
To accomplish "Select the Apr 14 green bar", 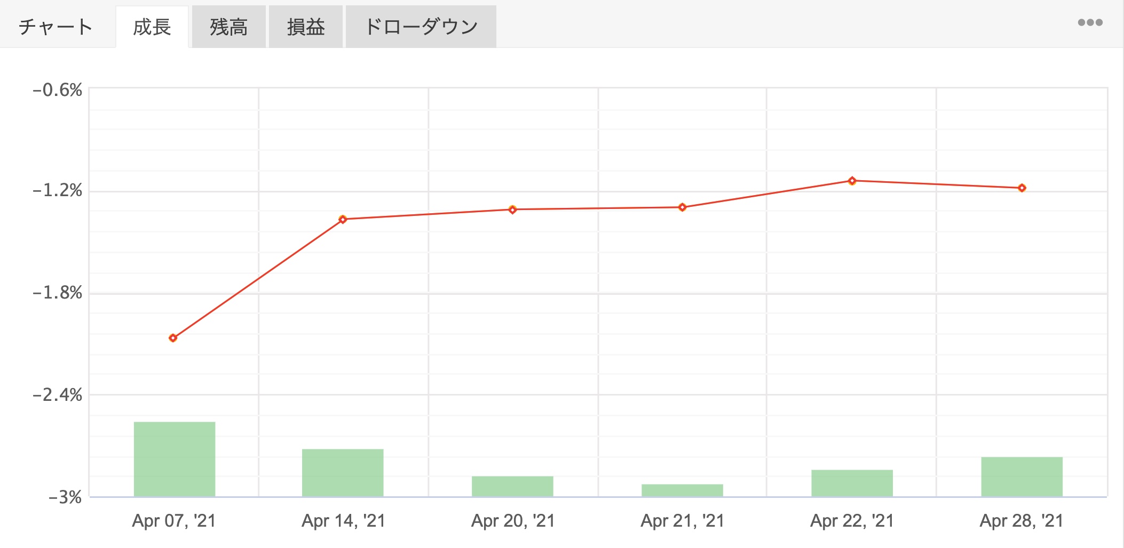I will coord(343,473).
